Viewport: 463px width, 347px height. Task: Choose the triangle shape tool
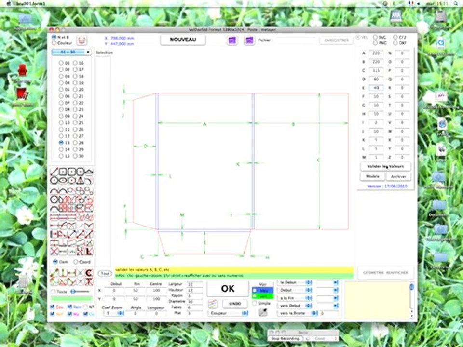pos(81,181)
